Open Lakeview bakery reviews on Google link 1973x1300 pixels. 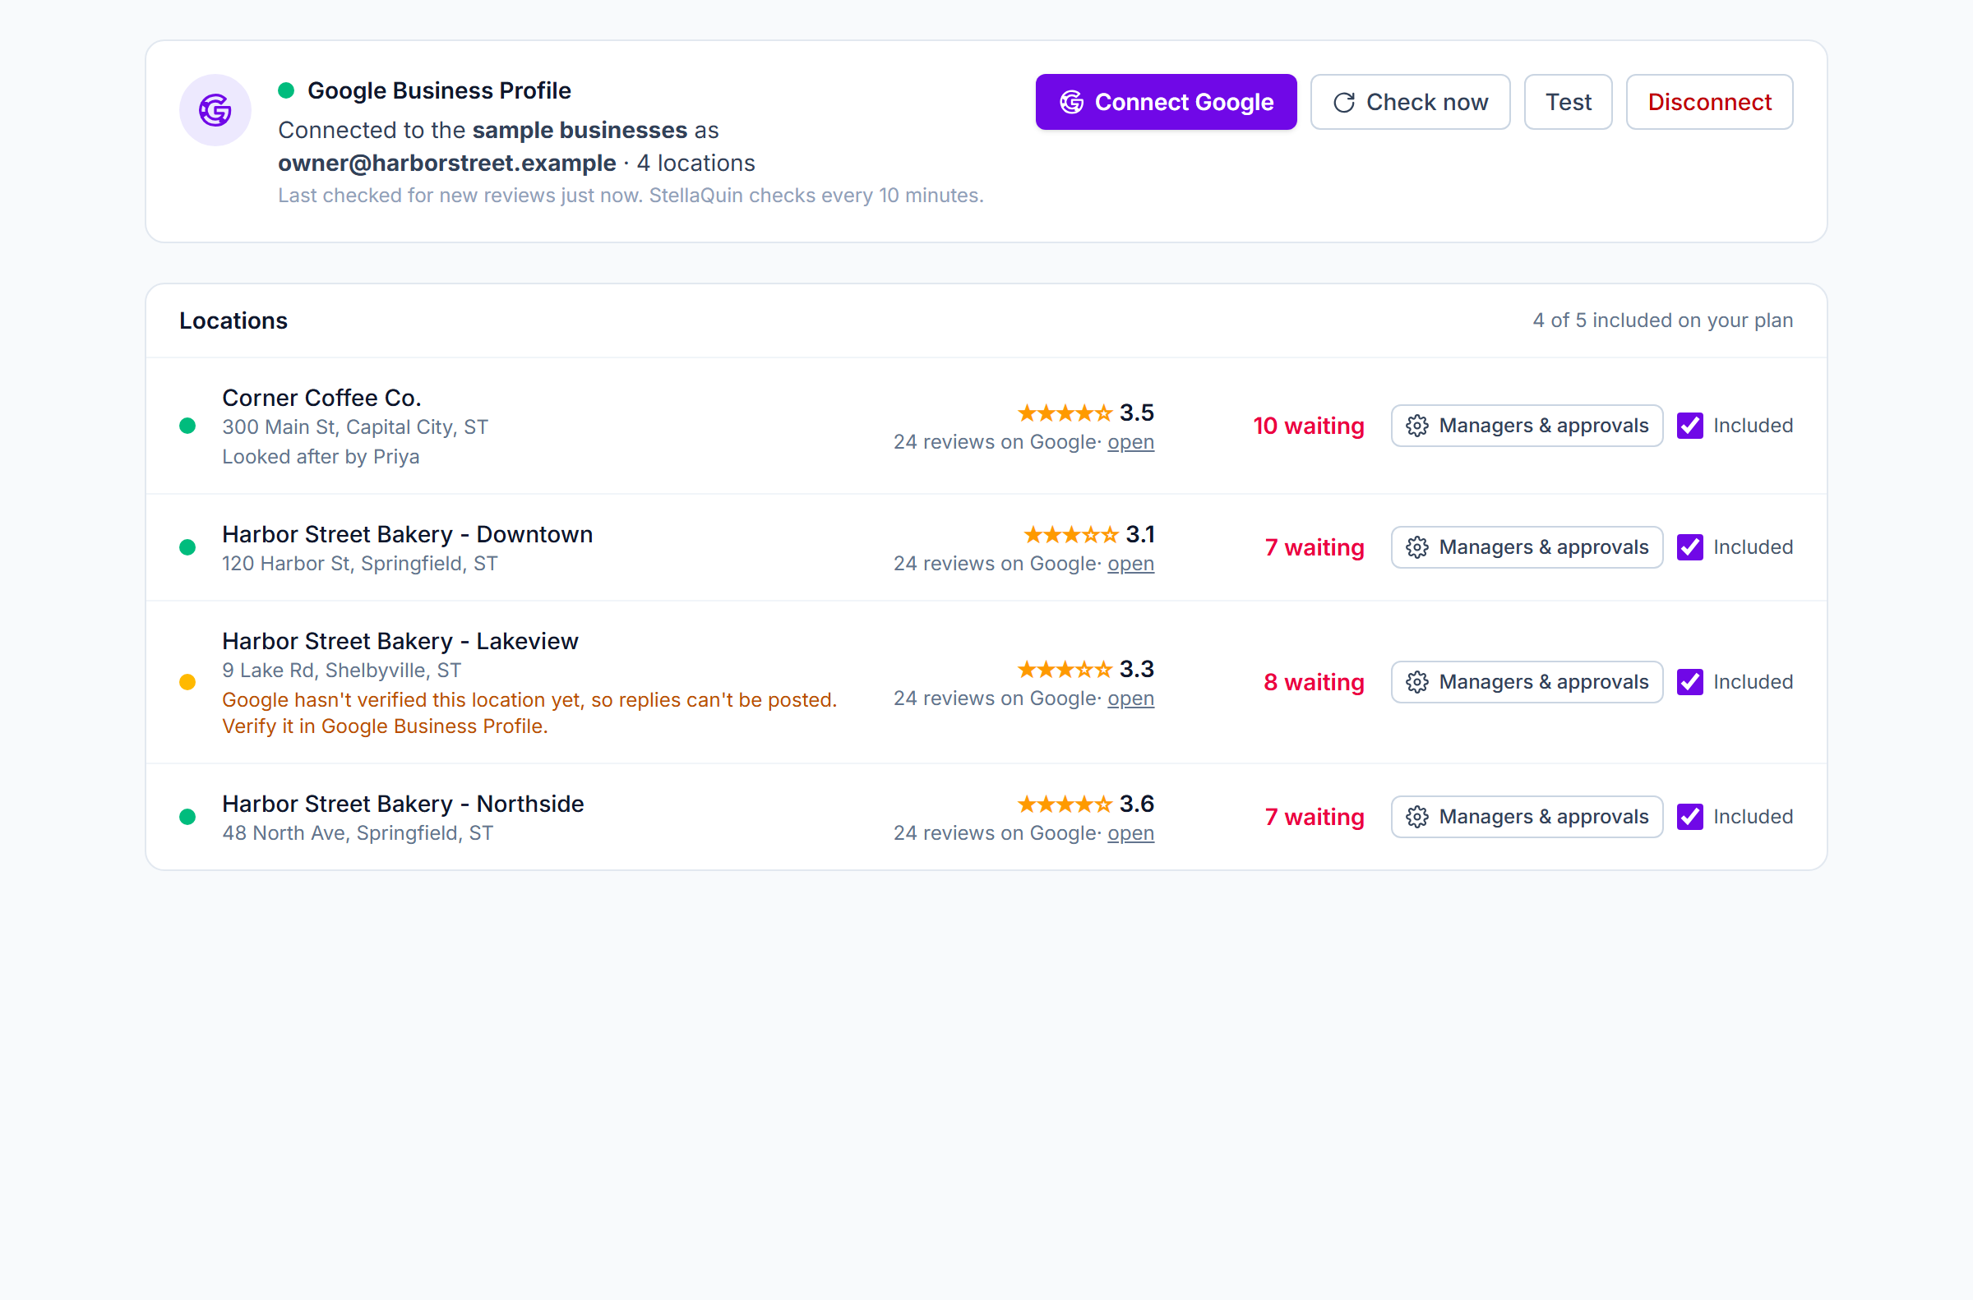click(x=1130, y=698)
